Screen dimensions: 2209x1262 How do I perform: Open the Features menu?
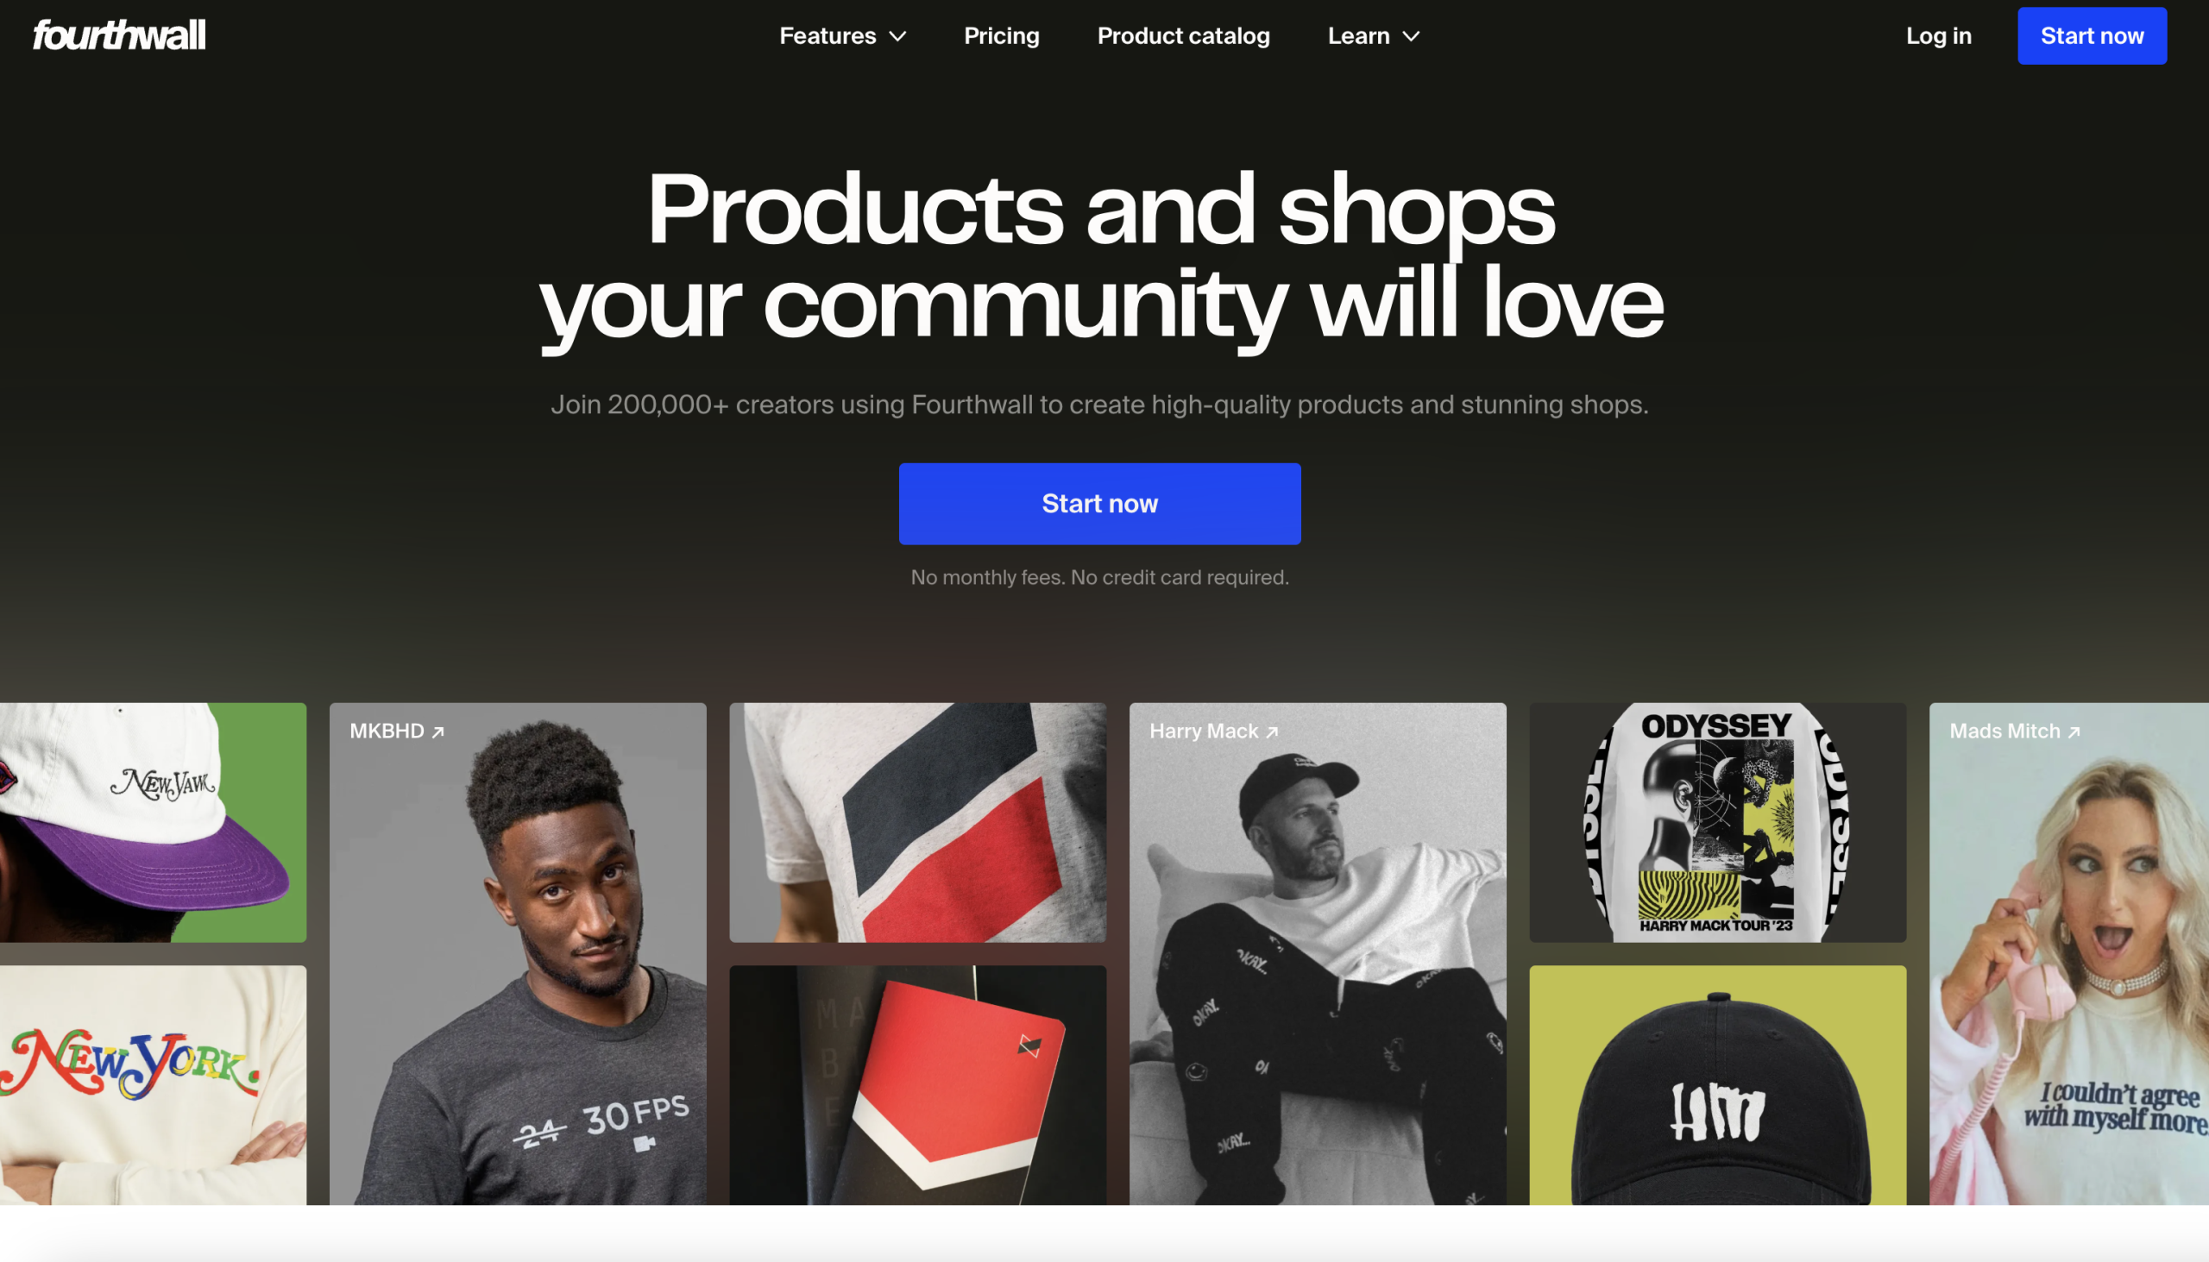(x=843, y=35)
